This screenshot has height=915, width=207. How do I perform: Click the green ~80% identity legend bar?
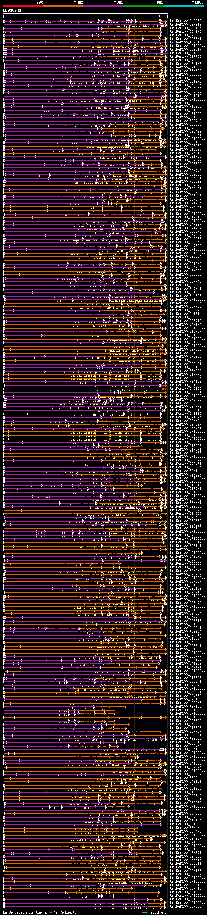tap(144, 6)
